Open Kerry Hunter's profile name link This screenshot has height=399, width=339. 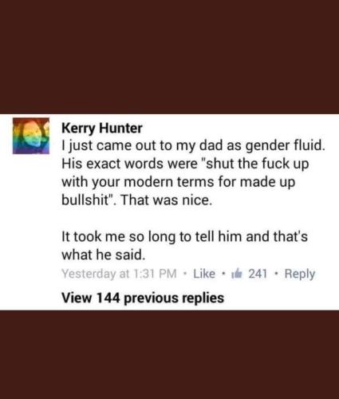102,128
